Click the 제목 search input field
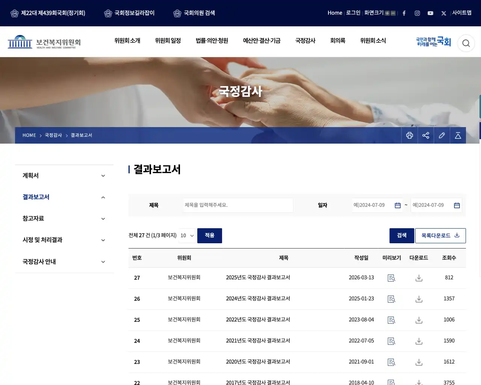The width and height of the screenshot is (481, 385). click(x=238, y=205)
